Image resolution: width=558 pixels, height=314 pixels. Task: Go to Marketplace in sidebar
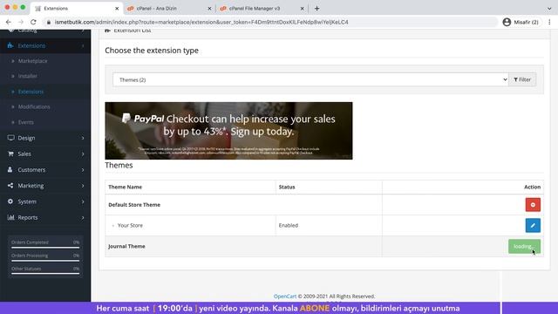coord(32,61)
